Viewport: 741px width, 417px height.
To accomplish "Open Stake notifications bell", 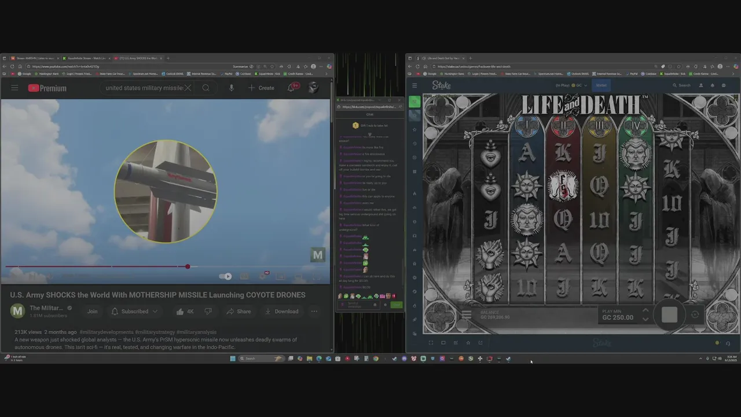I will tap(712, 85).
